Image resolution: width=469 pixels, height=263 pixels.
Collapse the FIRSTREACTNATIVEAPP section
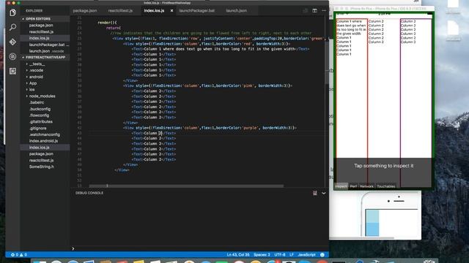[45, 57]
